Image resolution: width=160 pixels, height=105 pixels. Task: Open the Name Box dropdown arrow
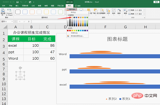click(12, 22)
